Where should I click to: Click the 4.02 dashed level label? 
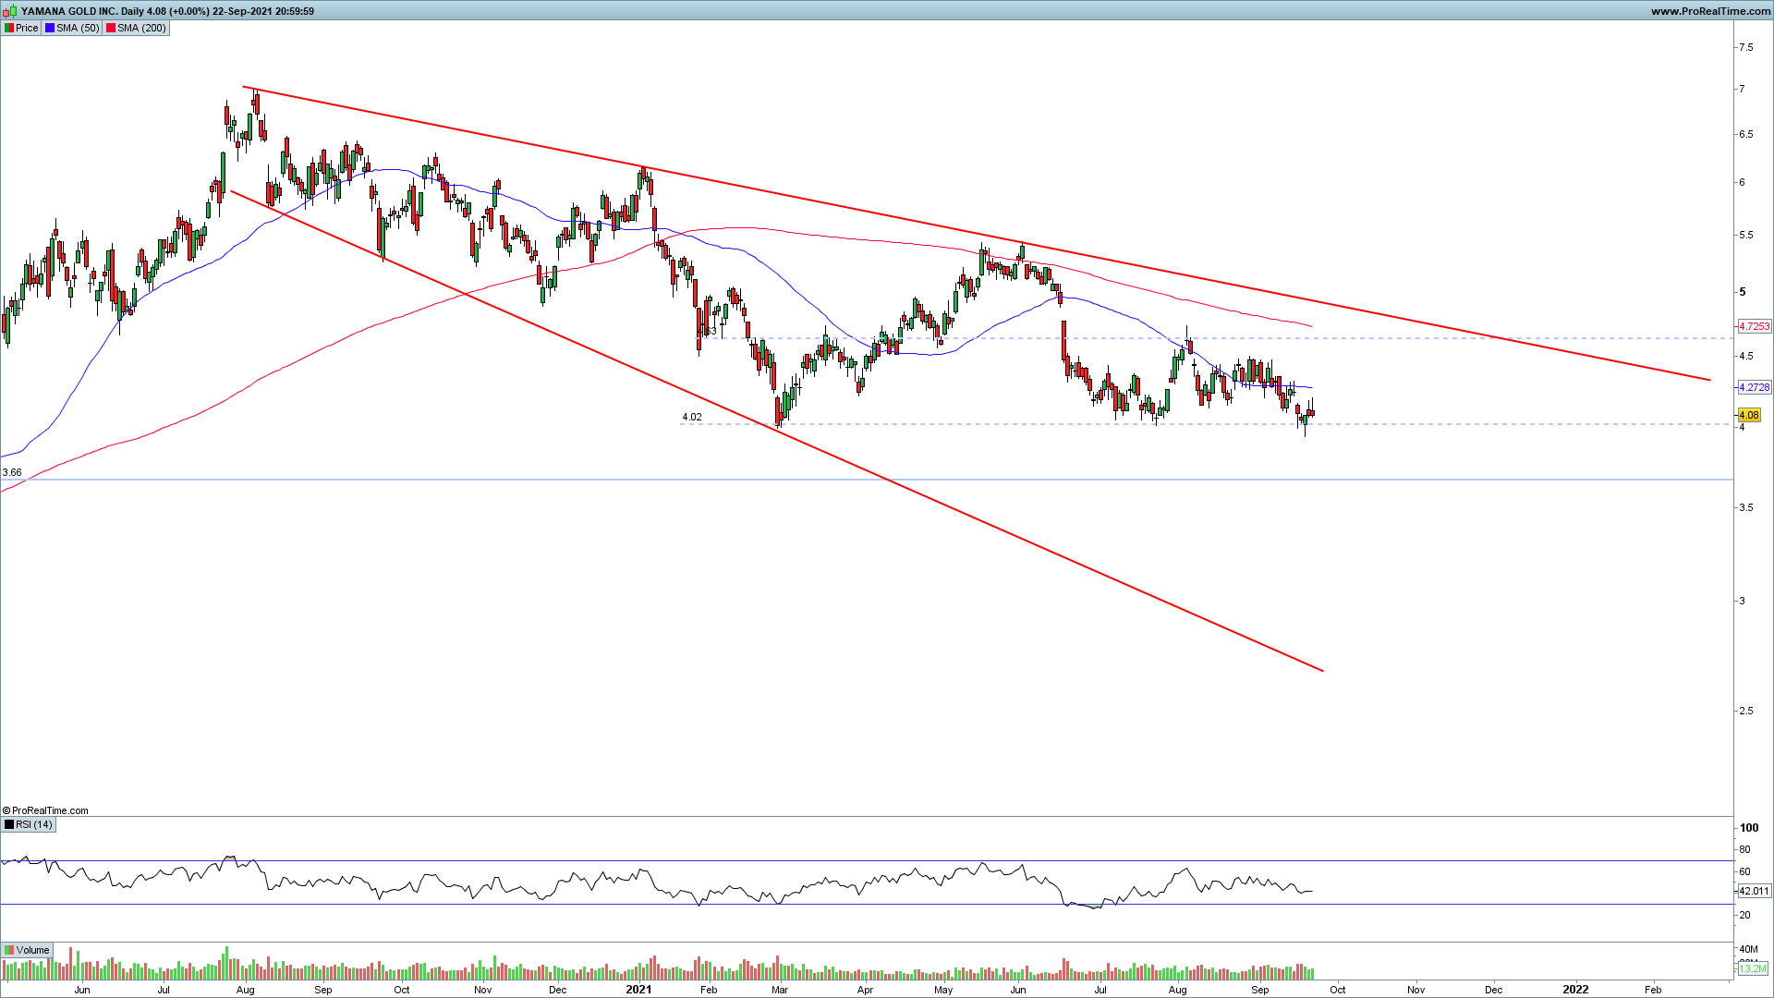click(x=691, y=417)
